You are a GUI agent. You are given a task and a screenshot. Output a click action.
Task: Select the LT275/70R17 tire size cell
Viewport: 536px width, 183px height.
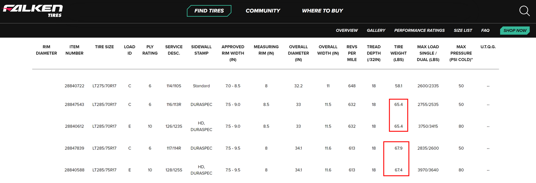pyautogui.click(x=105, y=86)
